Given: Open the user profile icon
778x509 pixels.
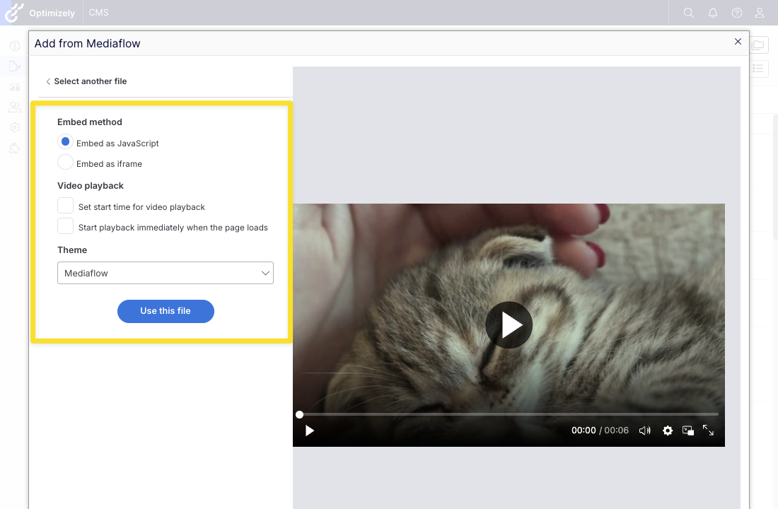Looking at the screenshot, I should click(x=760, y=13).
